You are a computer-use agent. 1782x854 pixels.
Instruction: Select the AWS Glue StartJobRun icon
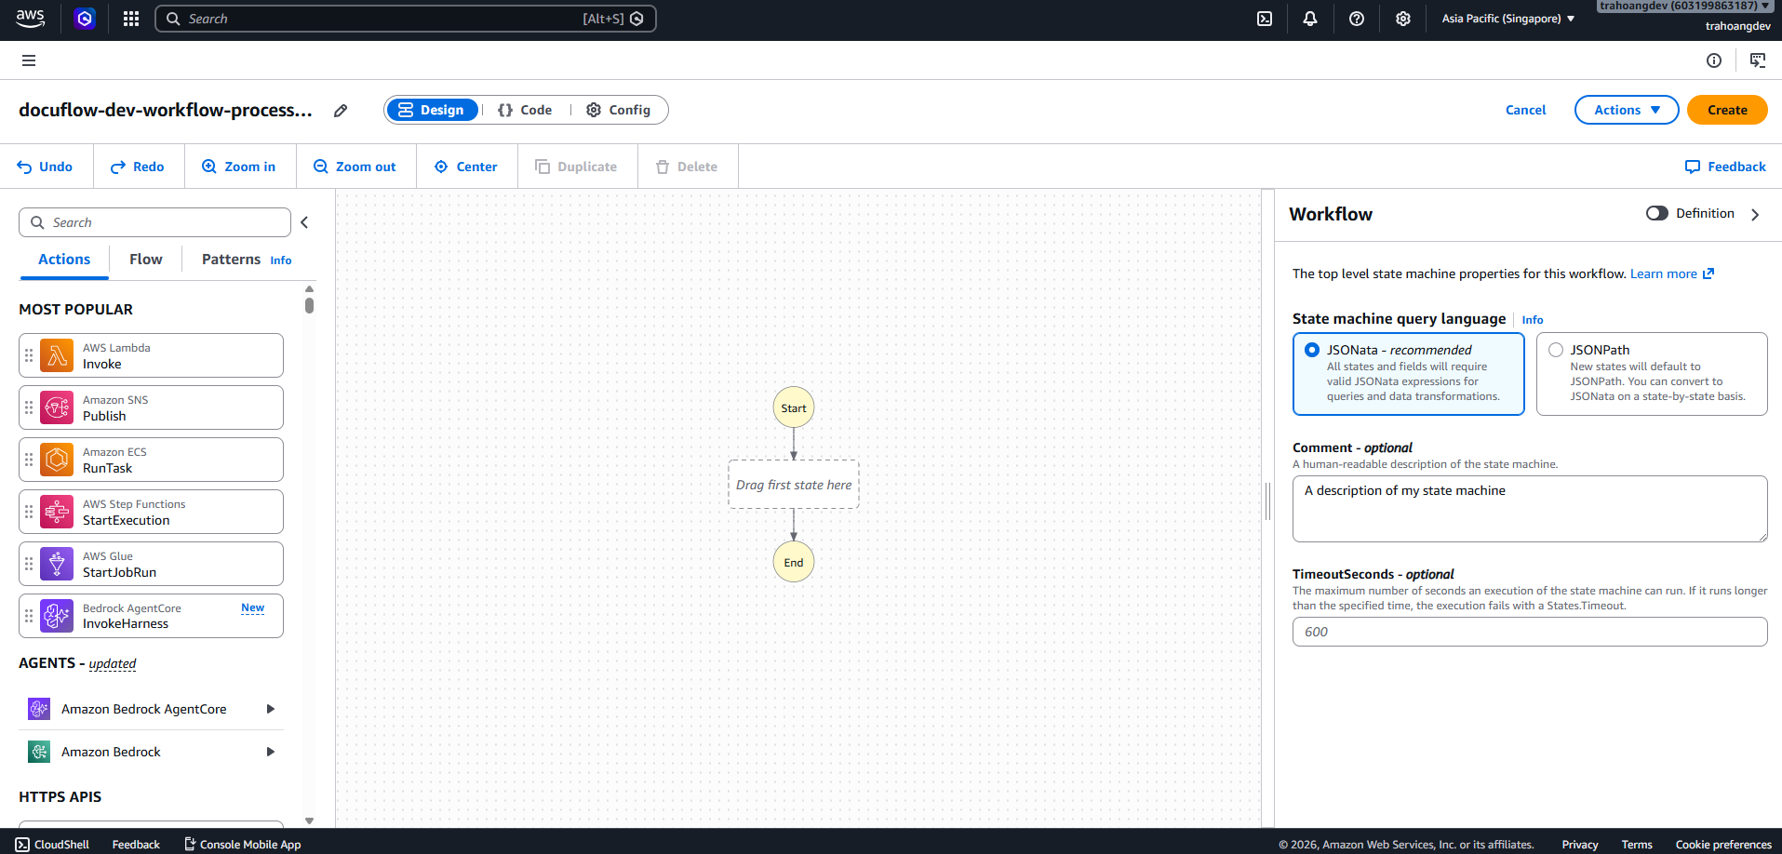tap(57, 564)
